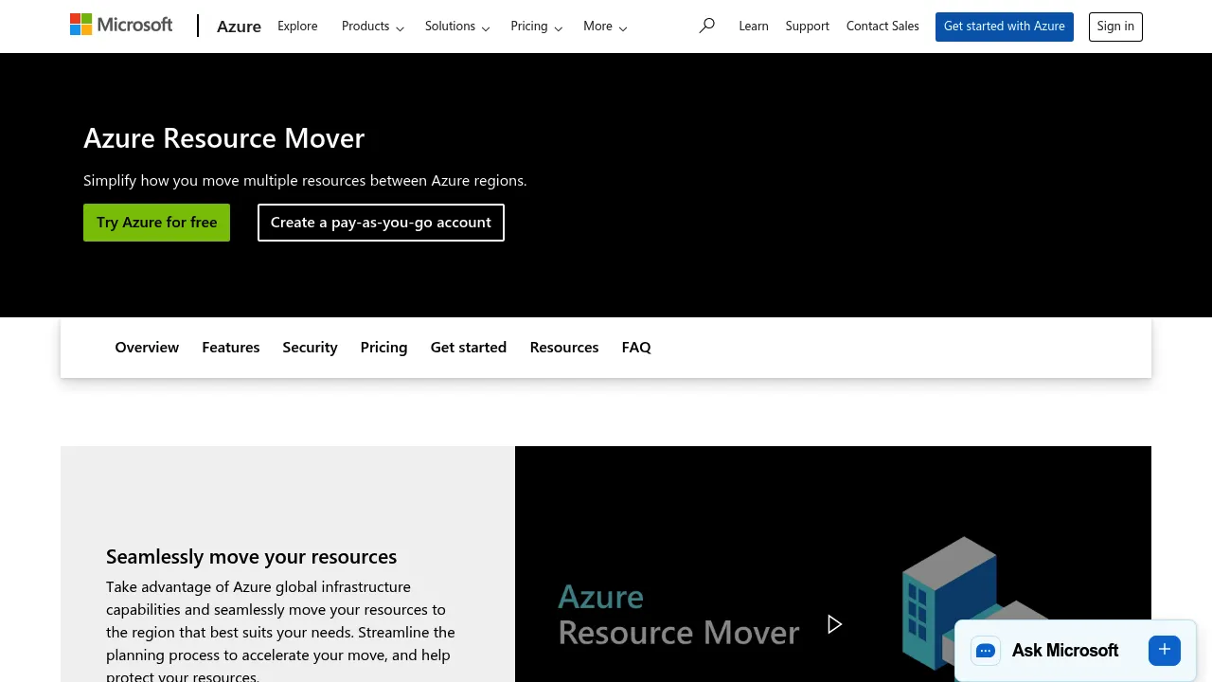Expand Ask Microsoft with the plus button
Screen dimensions: 1212x682
point(1165,650)
